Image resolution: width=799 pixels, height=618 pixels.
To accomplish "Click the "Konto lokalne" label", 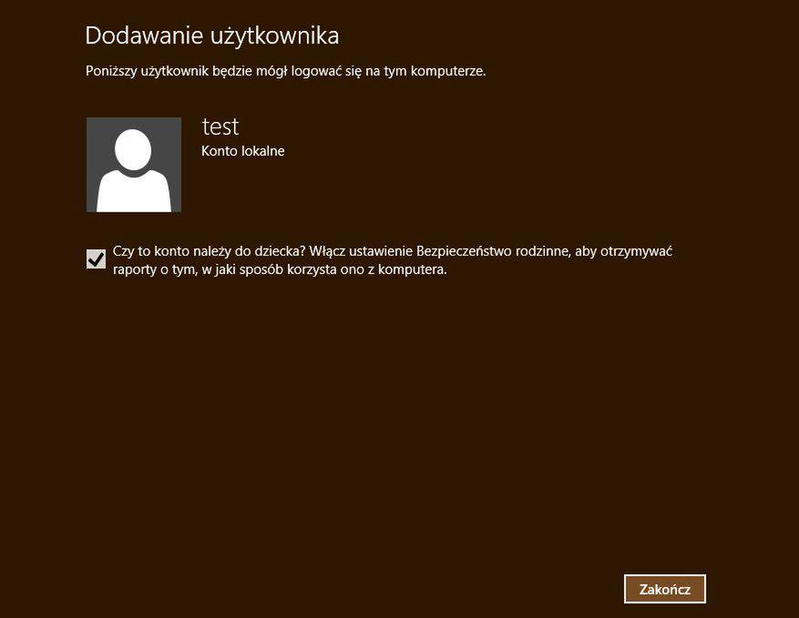I will click(x=242, y=151).
